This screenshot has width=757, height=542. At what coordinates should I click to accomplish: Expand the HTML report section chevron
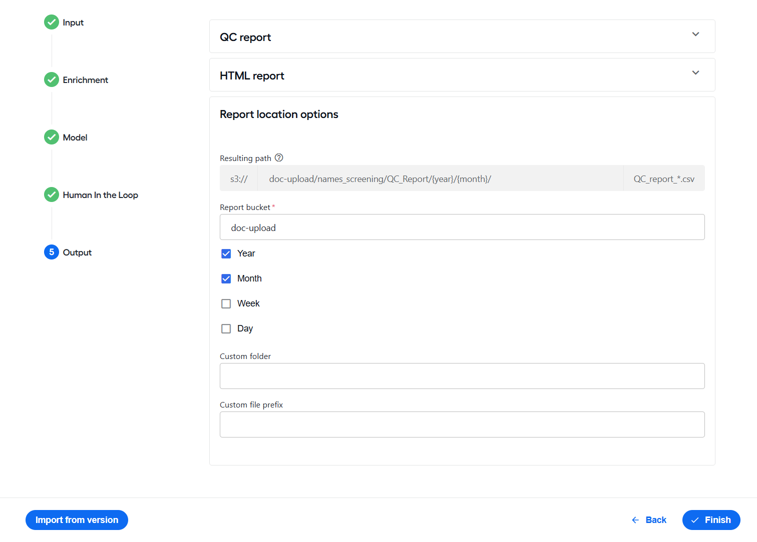click(x=695, y=73)
